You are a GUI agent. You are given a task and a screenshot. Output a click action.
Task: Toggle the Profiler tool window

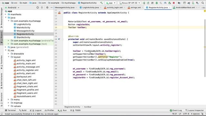click(49, 110)
